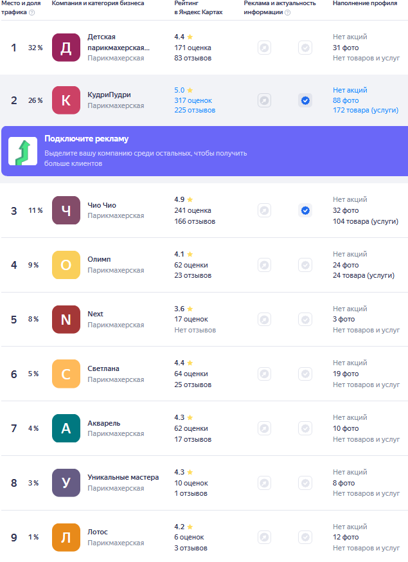Screen dimensions: 408x562
Task: Click the verified checkmark in the Детская парикмахерская row
Action: (305, 48)
